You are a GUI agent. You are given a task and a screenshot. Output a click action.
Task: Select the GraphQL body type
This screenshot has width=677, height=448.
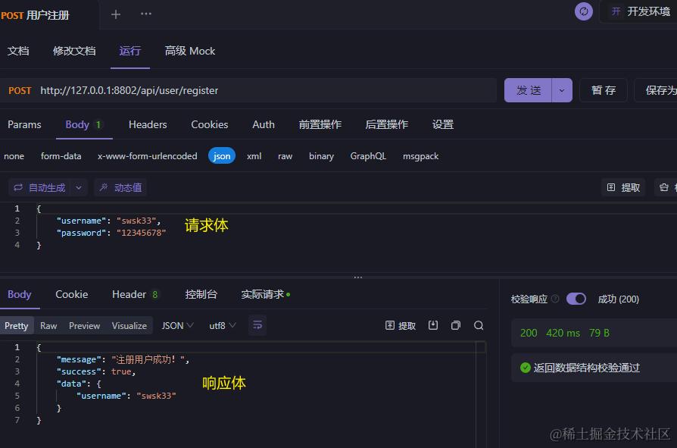(368, 156)
